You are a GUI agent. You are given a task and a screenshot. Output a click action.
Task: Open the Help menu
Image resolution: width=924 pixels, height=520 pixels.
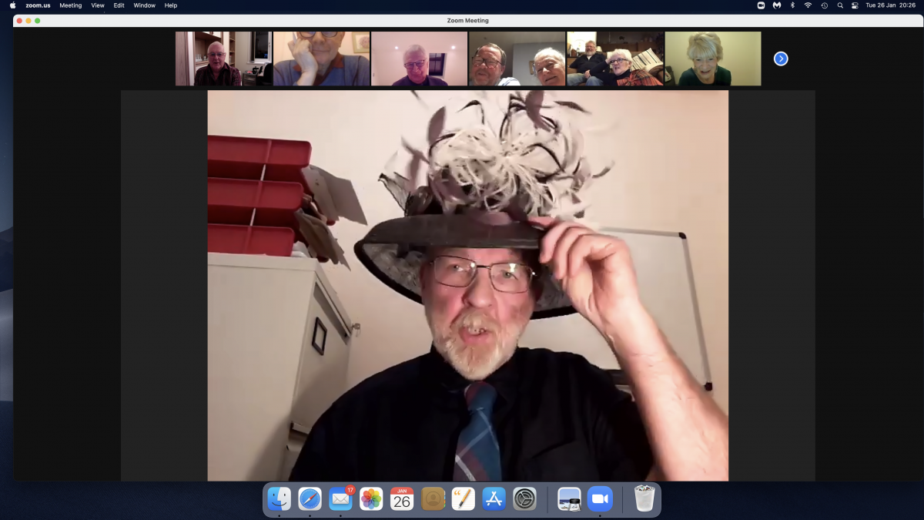171,5
